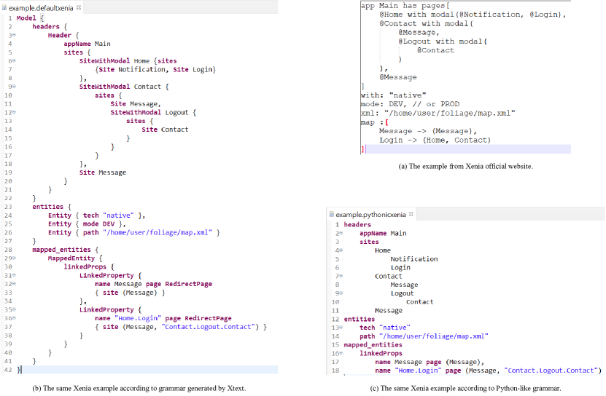The height and width of the screenshot is (396, 606).
Task: Click the mapped_entities keyword on line 28
Action: (x=61, y=250)
